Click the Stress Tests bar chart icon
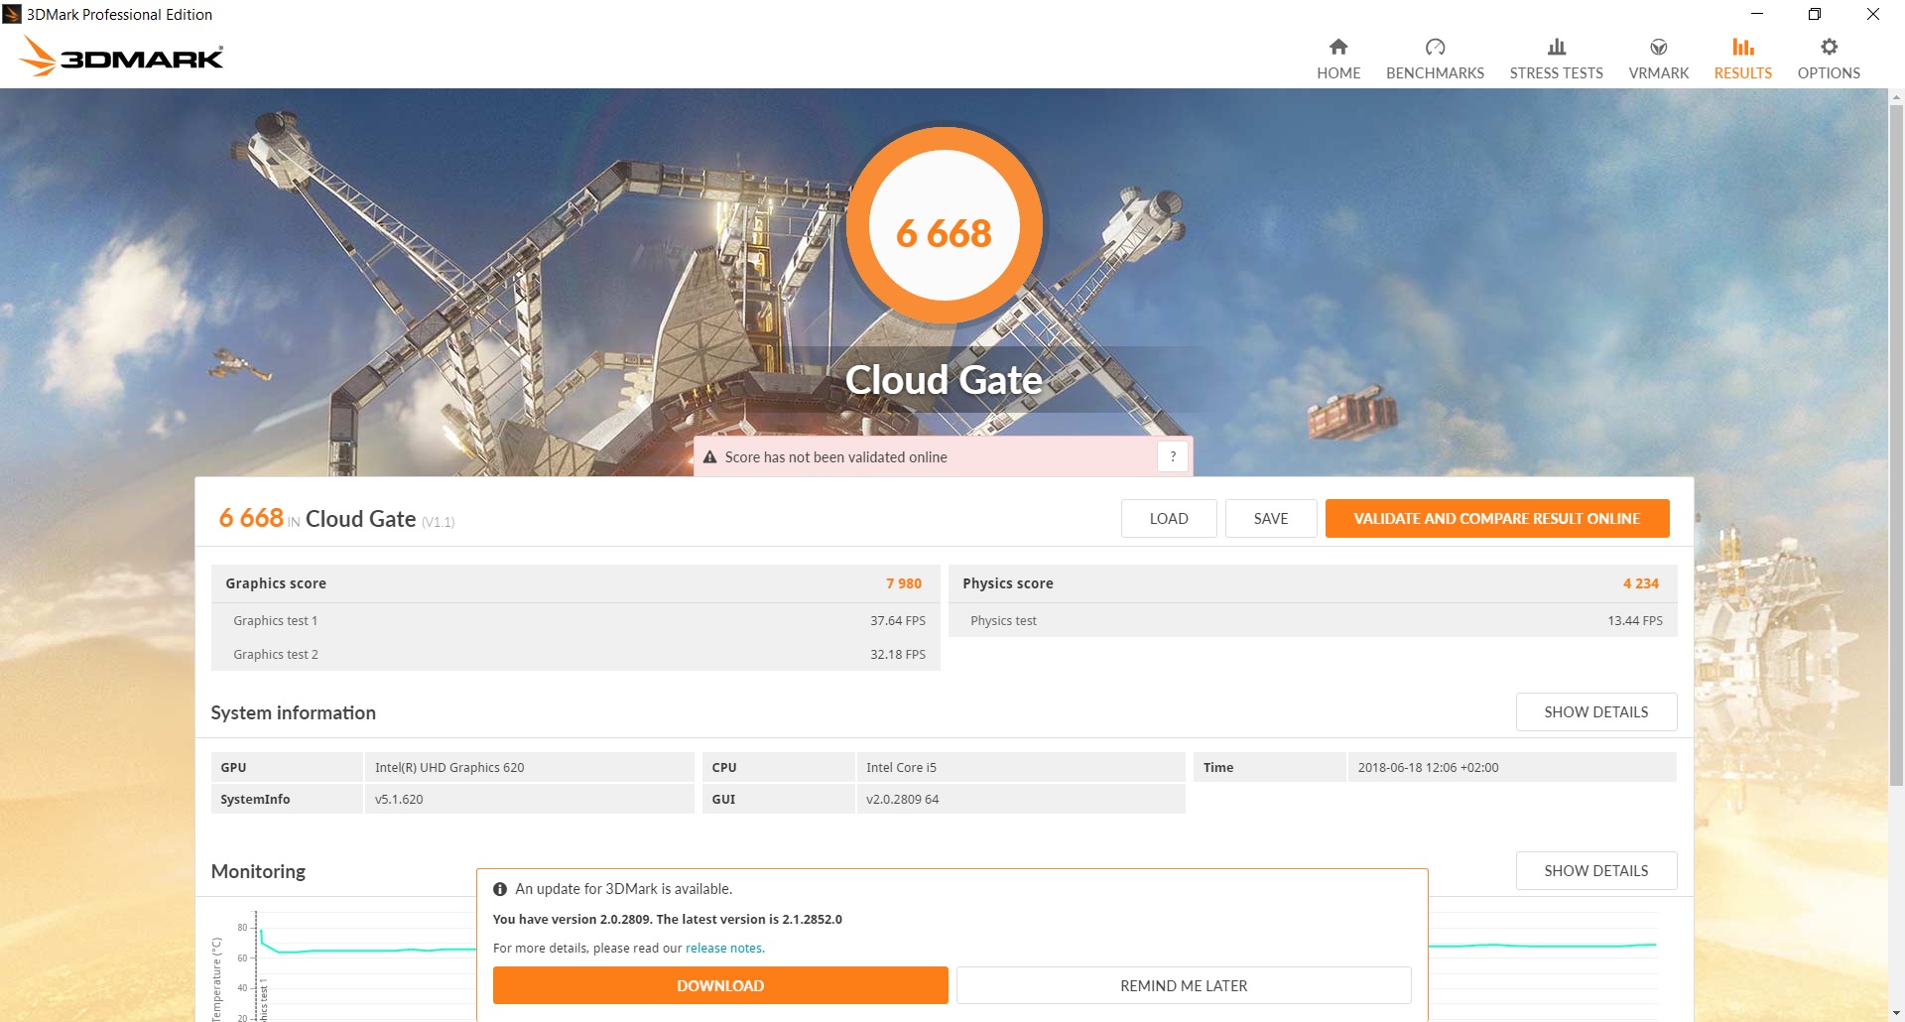Viewport: 1905px width, 1022px height. [x=1557, y=47]
